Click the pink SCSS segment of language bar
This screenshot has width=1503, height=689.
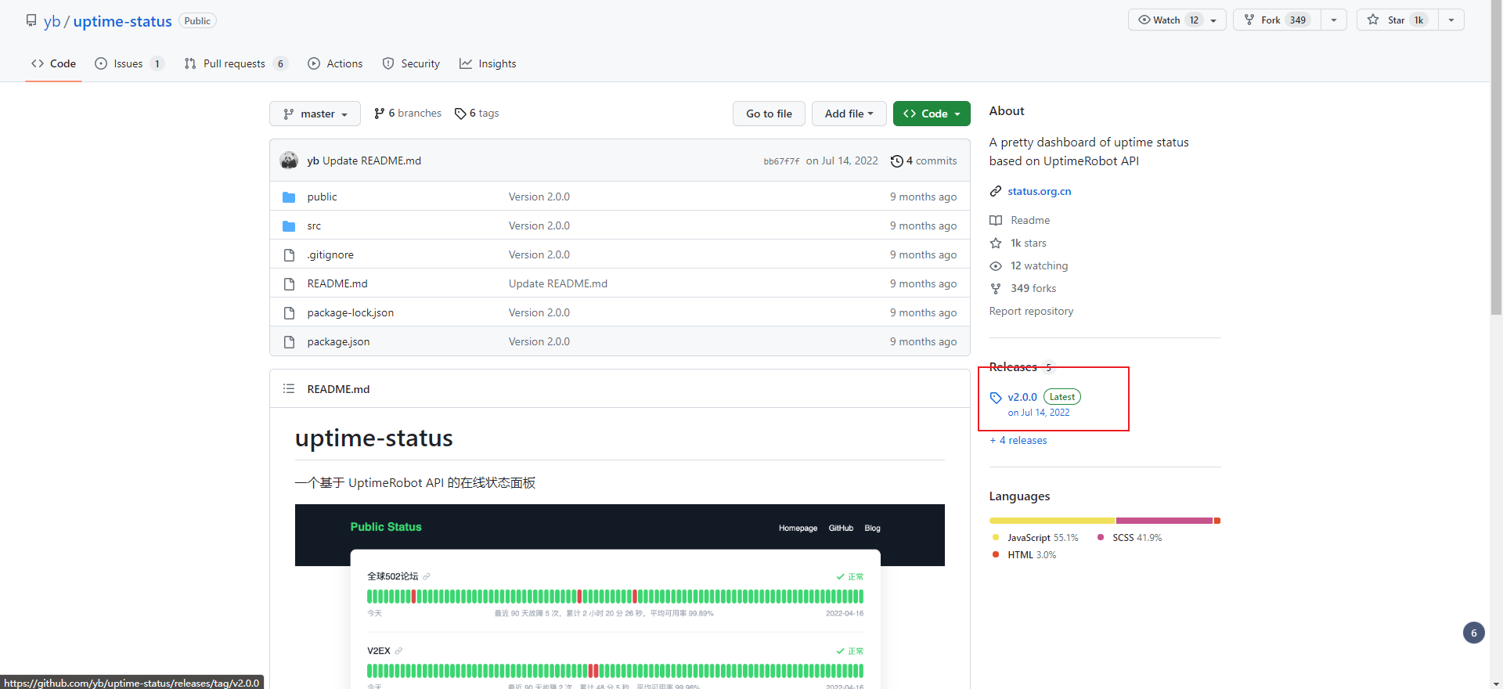1164,521
